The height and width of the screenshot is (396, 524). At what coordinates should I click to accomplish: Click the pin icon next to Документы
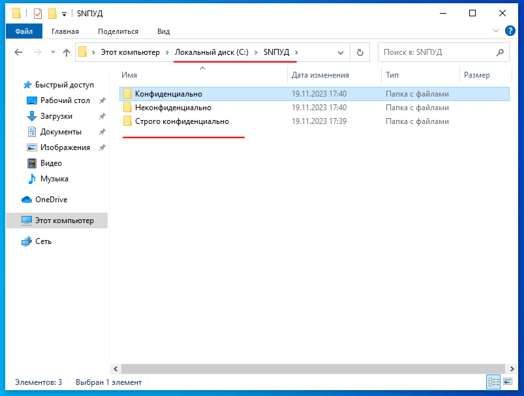pos(102,132)
